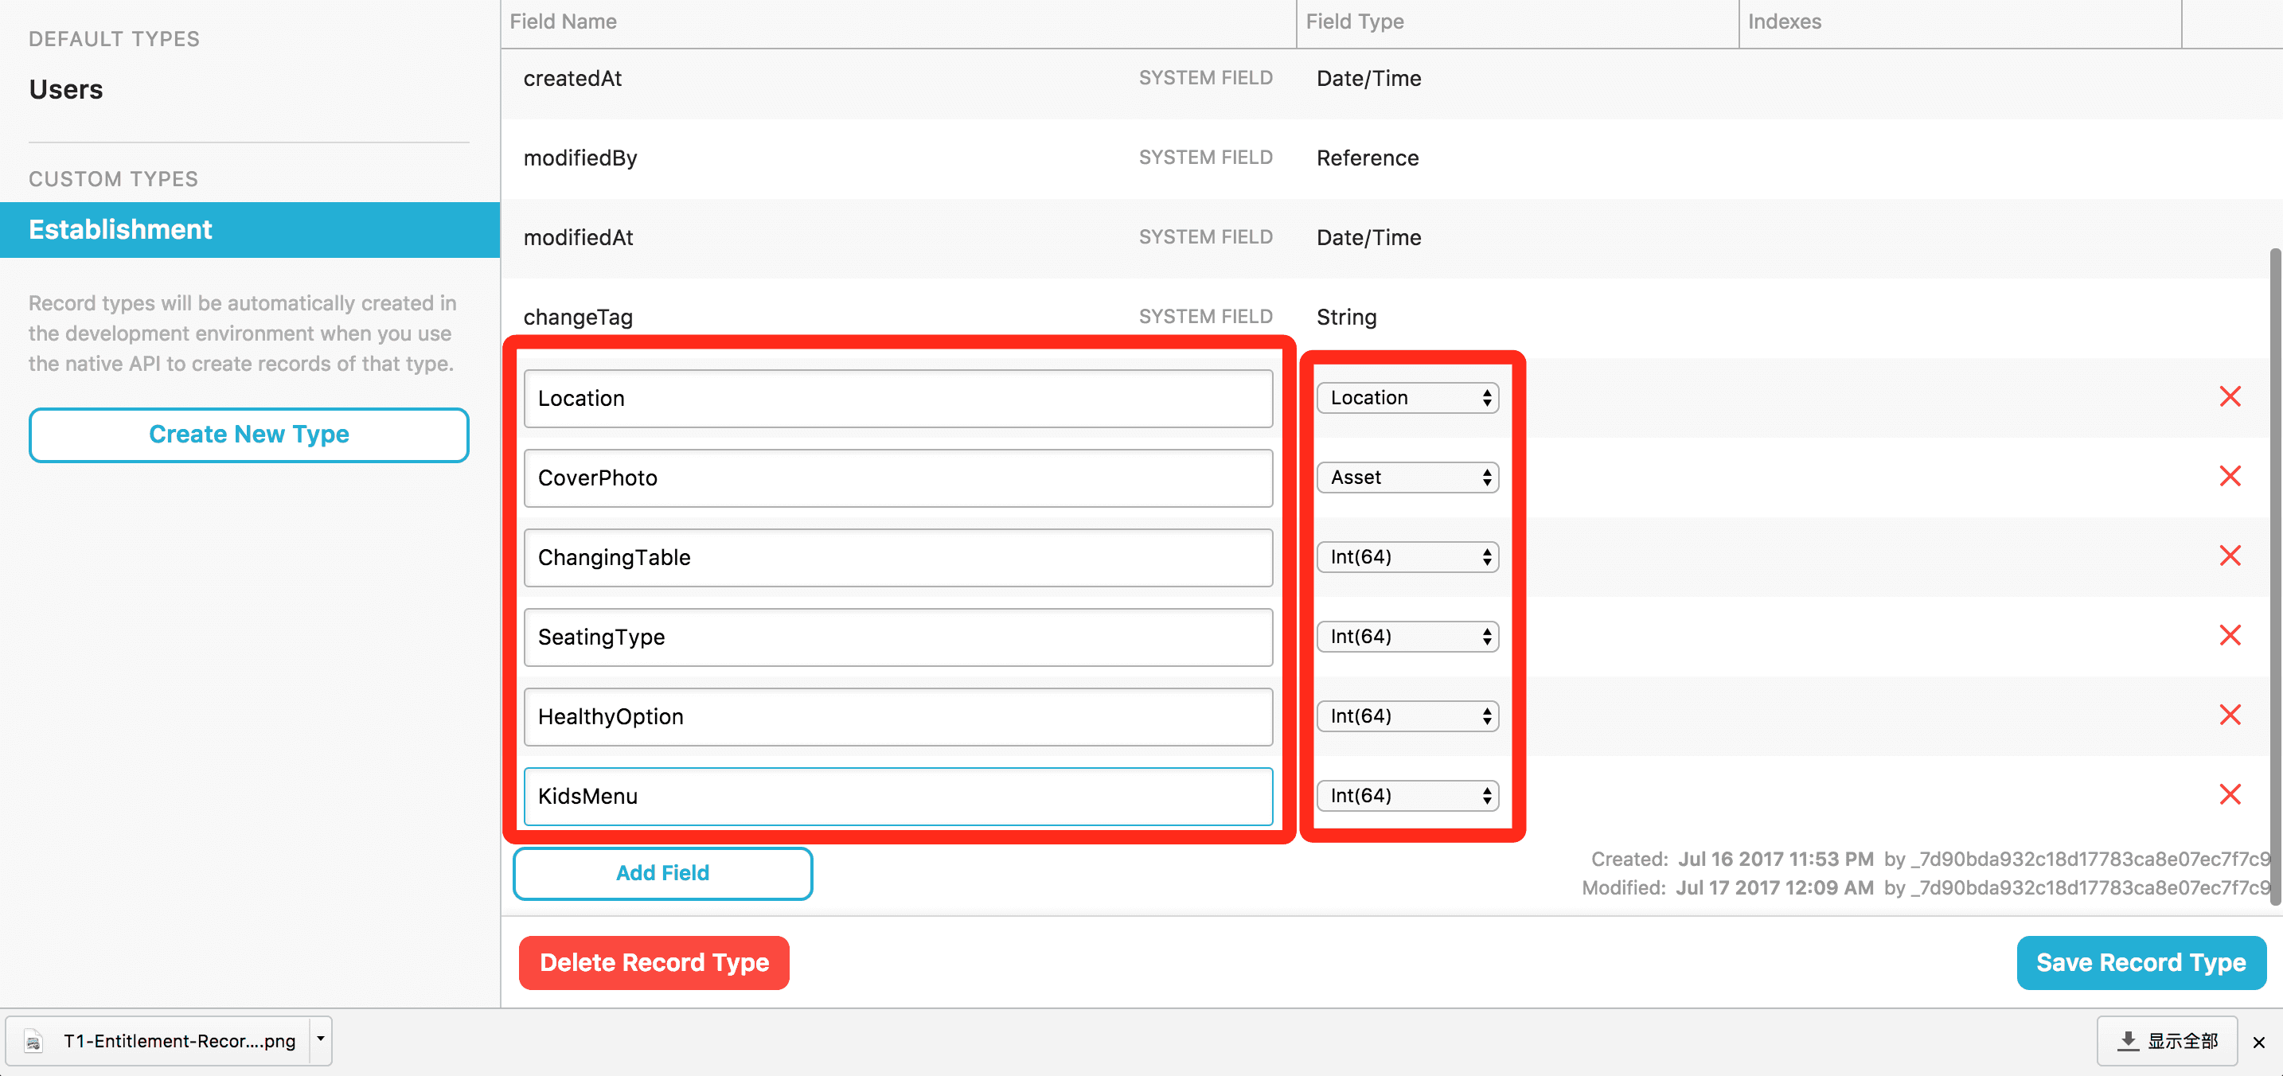2283x1076 pixels.
Task: Open the Location field type dropdown
Action: (x=1407, y=398)
